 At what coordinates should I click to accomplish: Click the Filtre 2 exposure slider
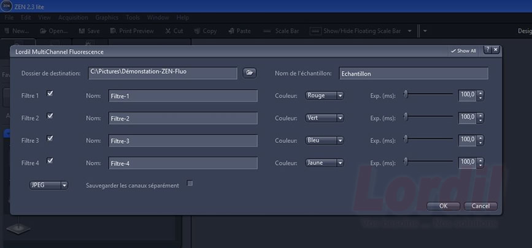coord(428,117)
